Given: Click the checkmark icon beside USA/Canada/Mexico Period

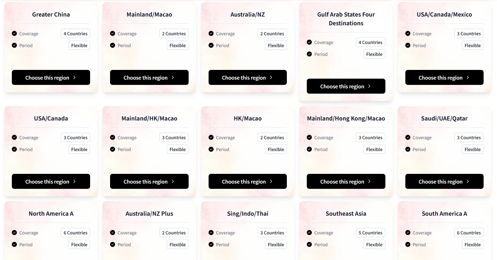Looking at the screenshot, I should (x=408, y=45).
